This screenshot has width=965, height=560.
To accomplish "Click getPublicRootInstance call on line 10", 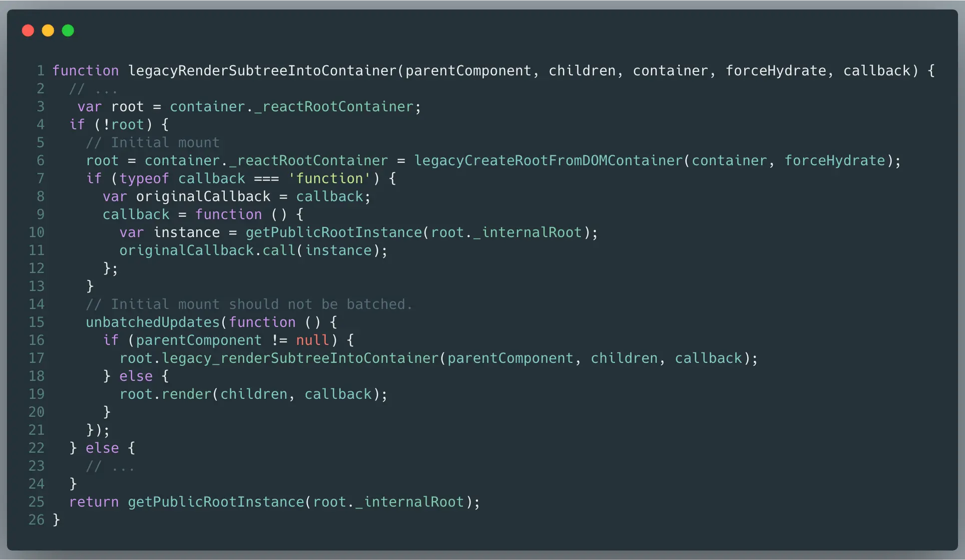I will tap(334, 233).
